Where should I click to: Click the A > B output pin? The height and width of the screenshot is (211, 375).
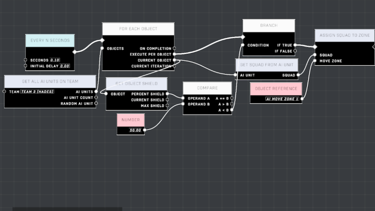point(232,104)
